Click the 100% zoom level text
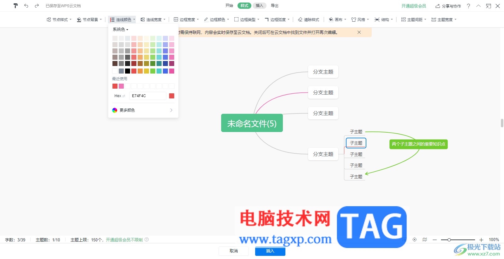The width and height of the screenshot is (504, 259). coord(494,240)
